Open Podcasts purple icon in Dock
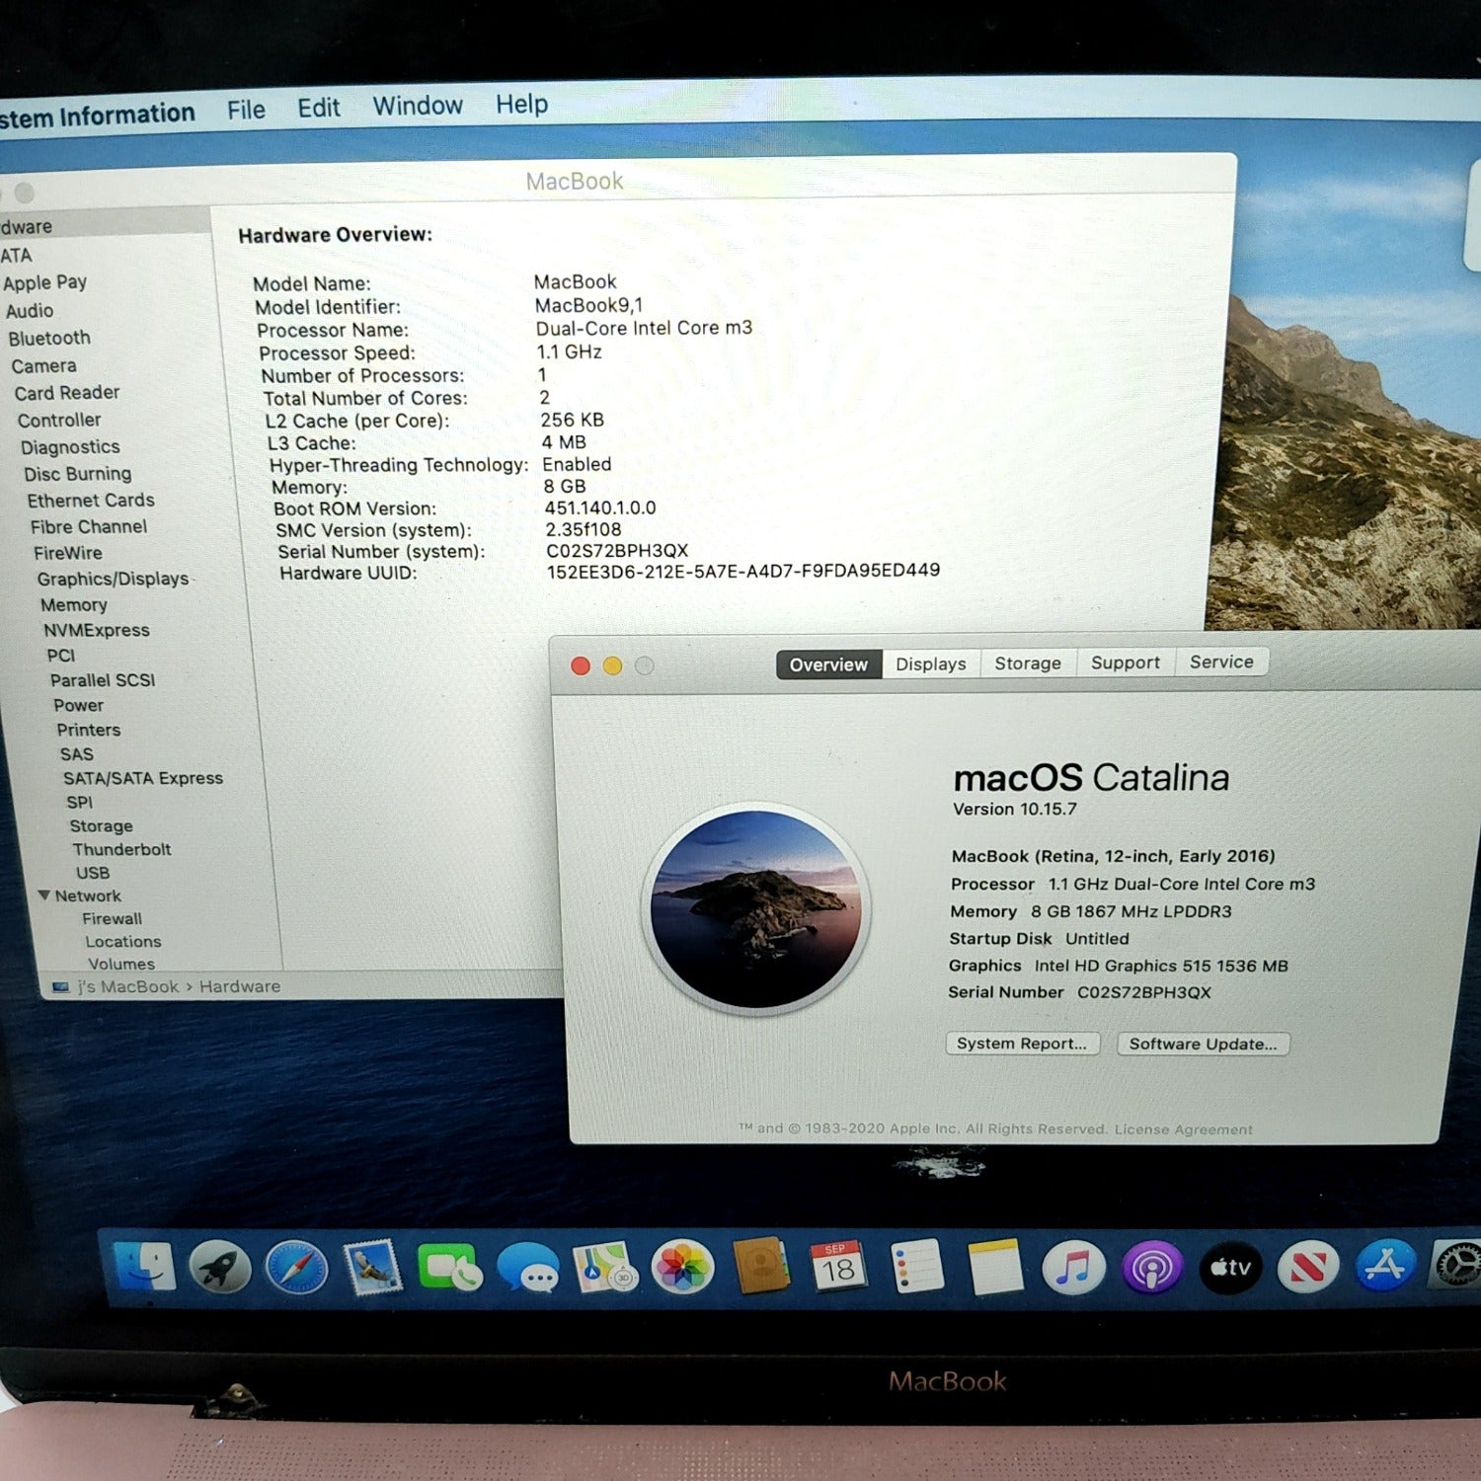The width and height of the screenshot is (1481, 1481). tap(1151, 1267)
